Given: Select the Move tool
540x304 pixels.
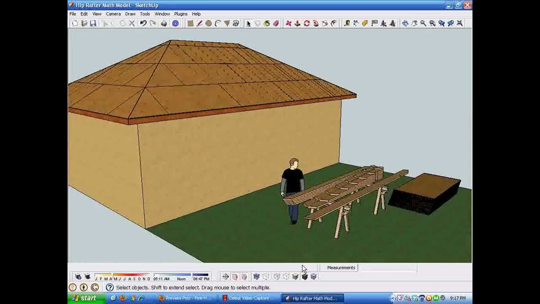Looking at the screenshot, I should [288, 24].
